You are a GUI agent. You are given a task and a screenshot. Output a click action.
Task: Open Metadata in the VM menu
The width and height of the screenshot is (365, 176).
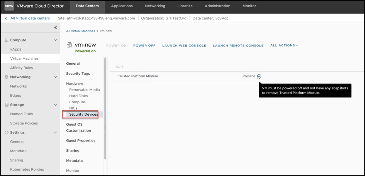tap(74, 161)
